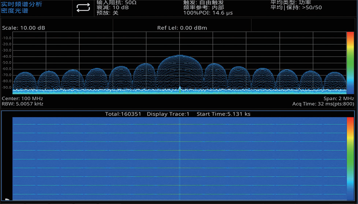This screenshot has width=358, height=204.
Task: Click the spectrogram color scale bar
Action: [x=350, y=159]
